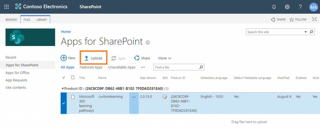Open the customlearning row ellipsis menu

coord(134,97)
